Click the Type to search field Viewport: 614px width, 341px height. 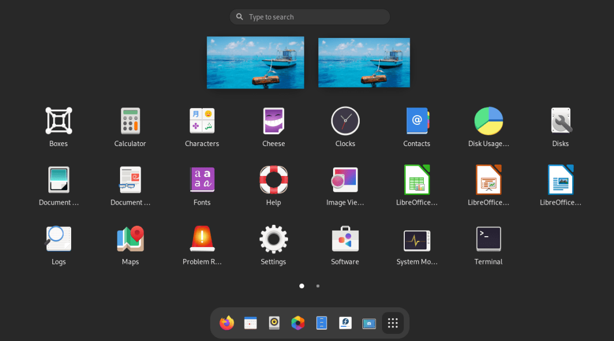point(309,16)
